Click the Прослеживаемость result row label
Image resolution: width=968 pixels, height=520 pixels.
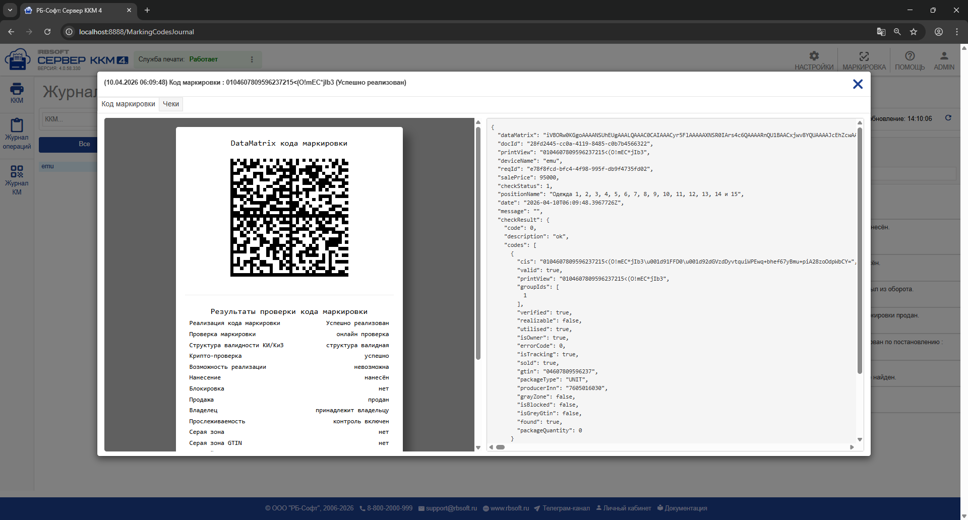(217, 422)
